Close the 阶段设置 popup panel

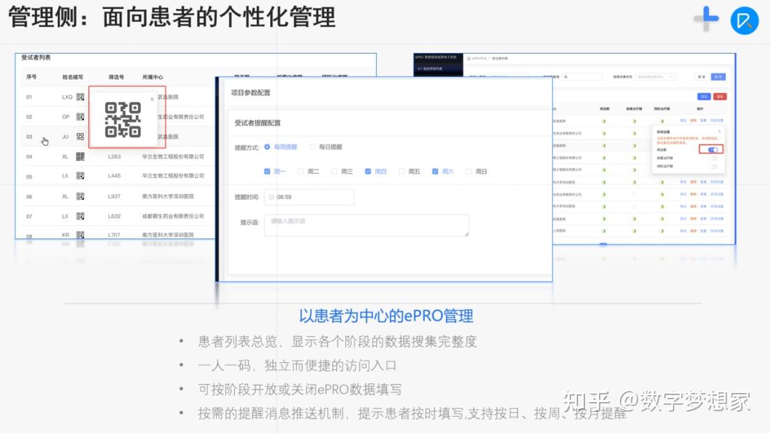(719, 131)
